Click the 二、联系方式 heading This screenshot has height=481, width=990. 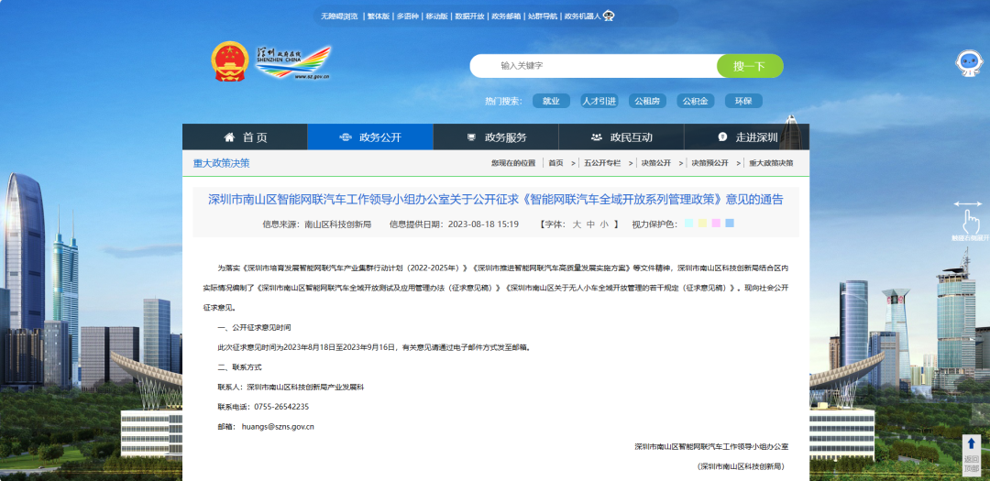240,366
